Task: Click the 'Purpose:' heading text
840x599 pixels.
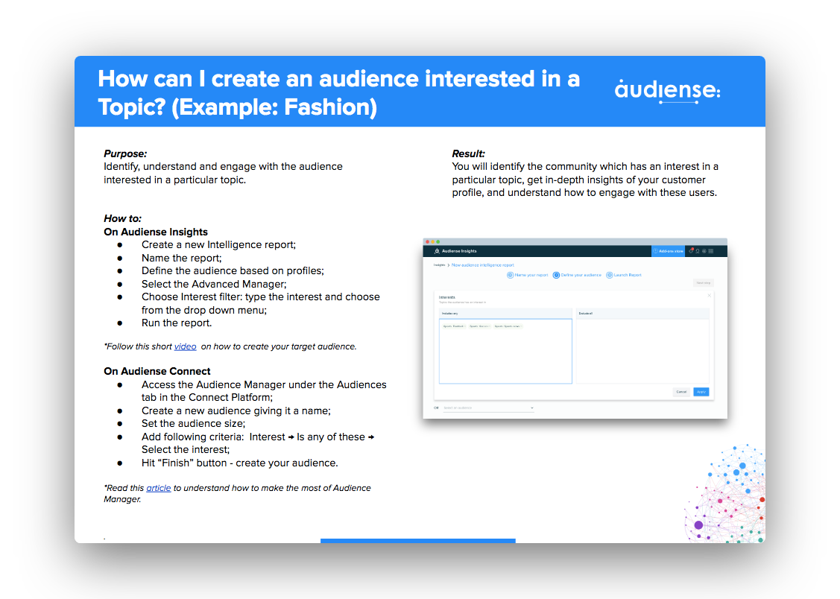Action: pos(125,153)
